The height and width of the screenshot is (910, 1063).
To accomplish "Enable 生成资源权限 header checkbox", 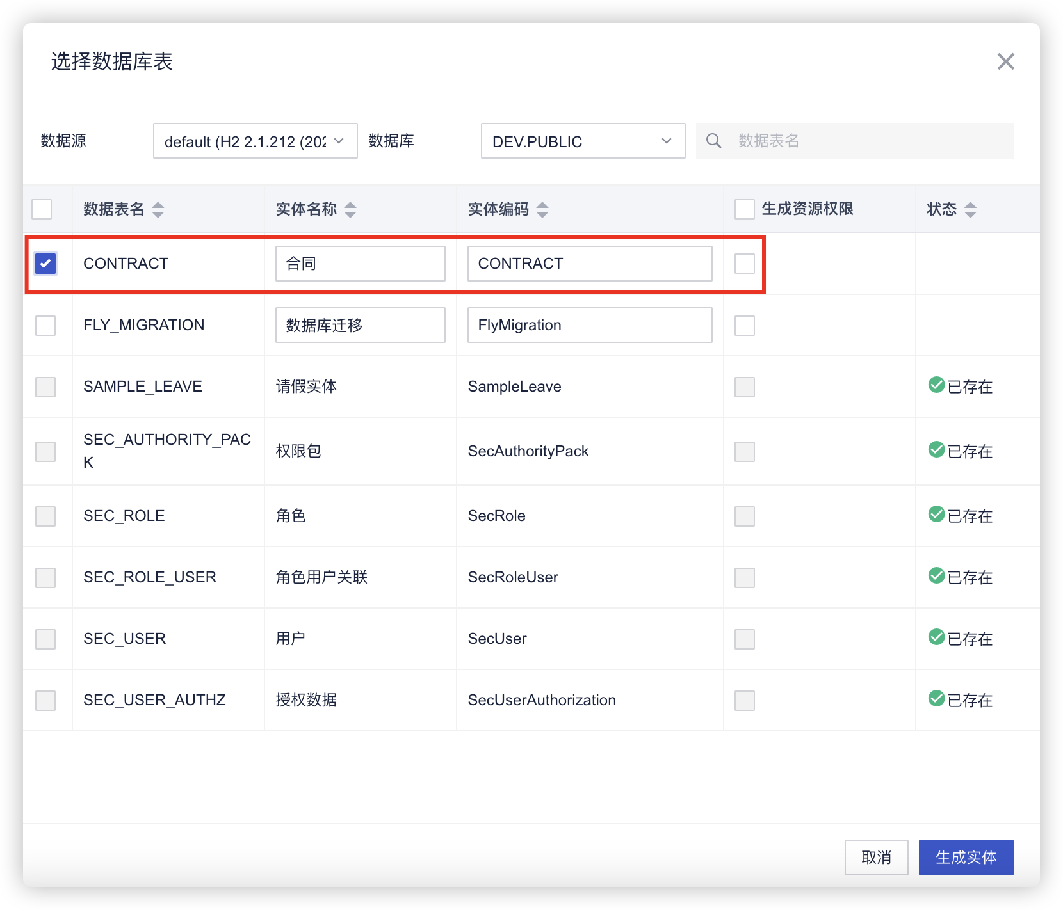I will (x=744, y=209).
